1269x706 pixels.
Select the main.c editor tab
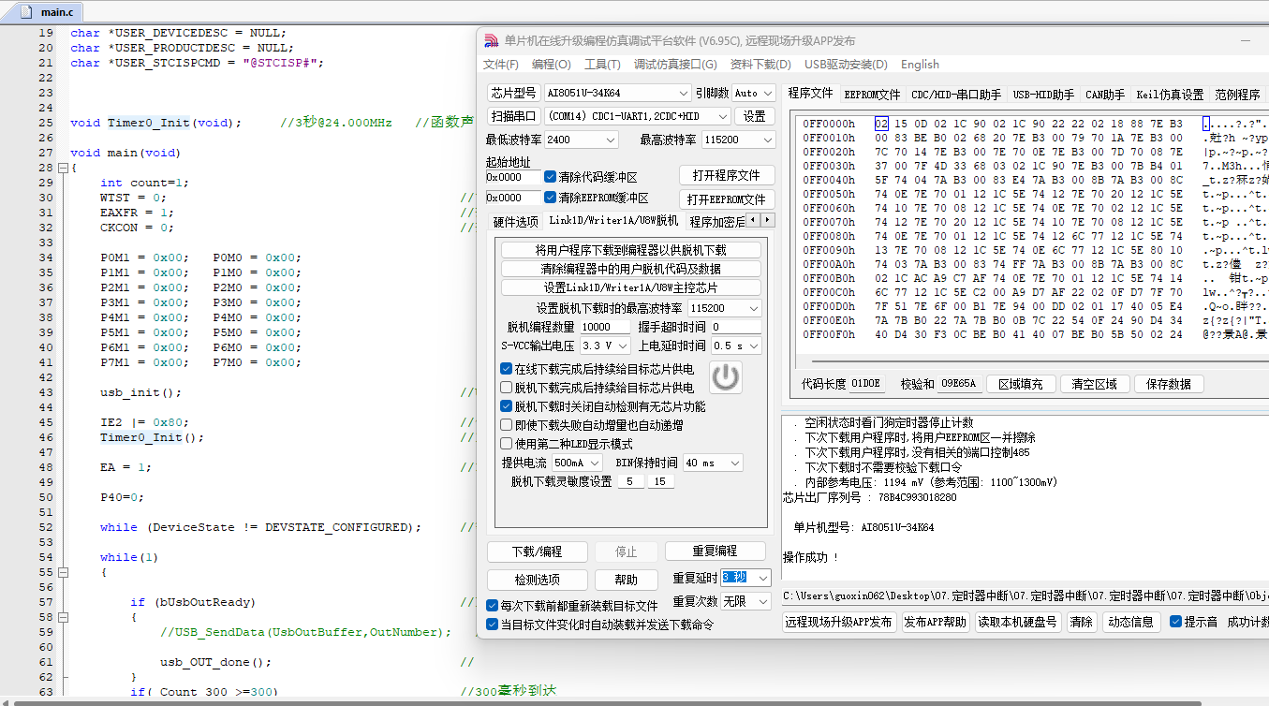coord(49,12)
